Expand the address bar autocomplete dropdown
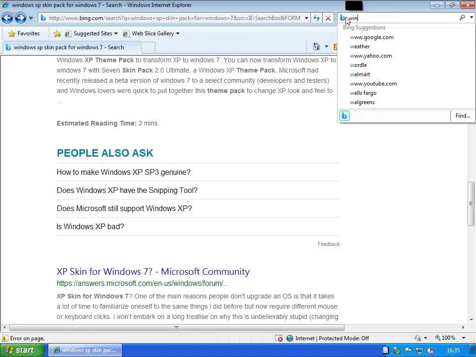Screen dimensions: 476x357 pyautogui.click(x=306, y=18)
